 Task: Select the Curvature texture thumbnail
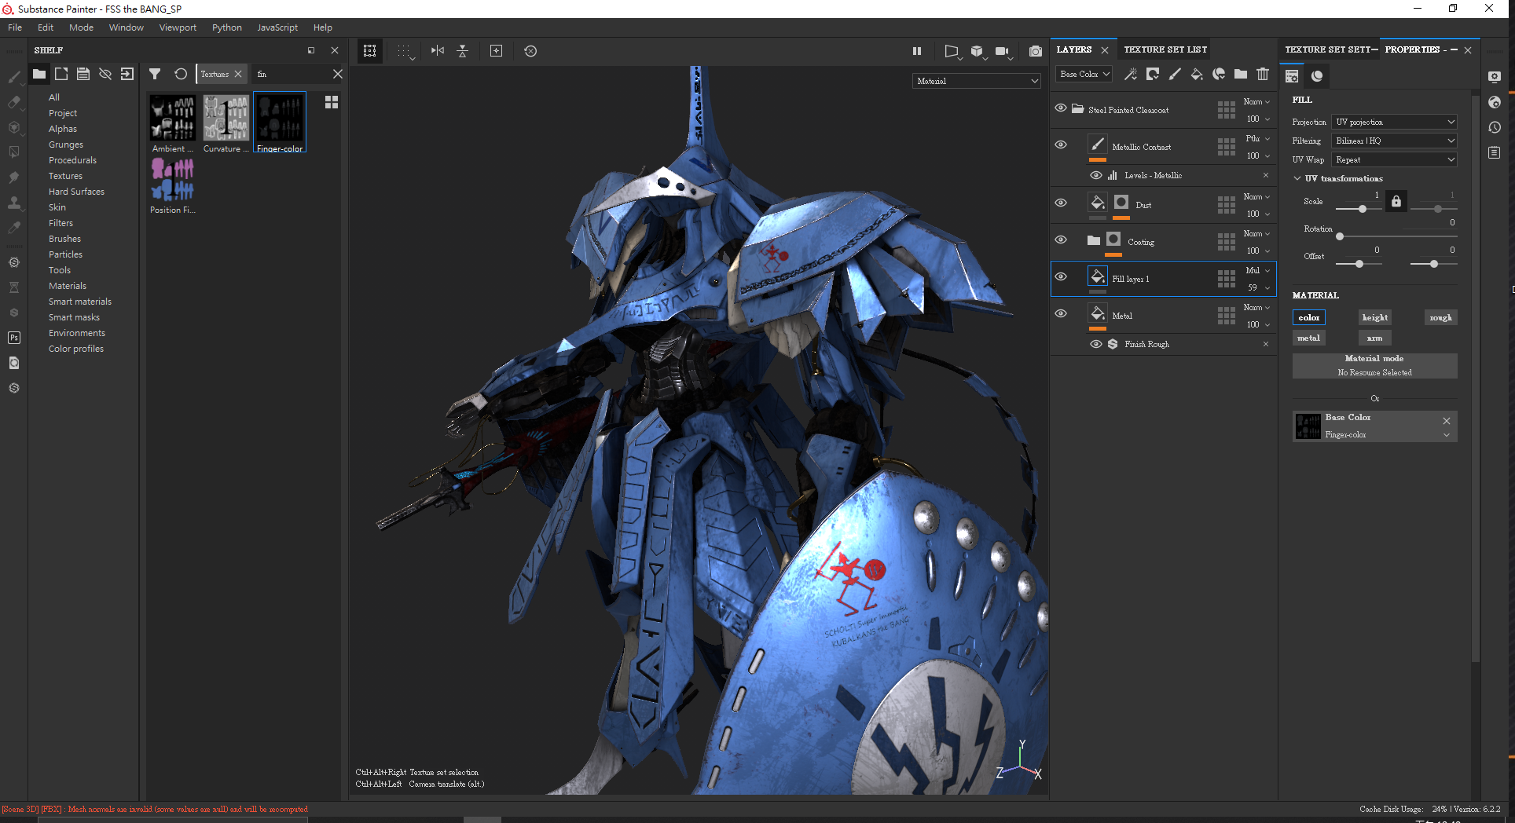(226, 123)
